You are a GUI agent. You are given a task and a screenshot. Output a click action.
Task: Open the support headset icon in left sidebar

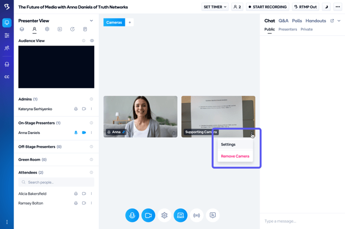click(7, 64)
